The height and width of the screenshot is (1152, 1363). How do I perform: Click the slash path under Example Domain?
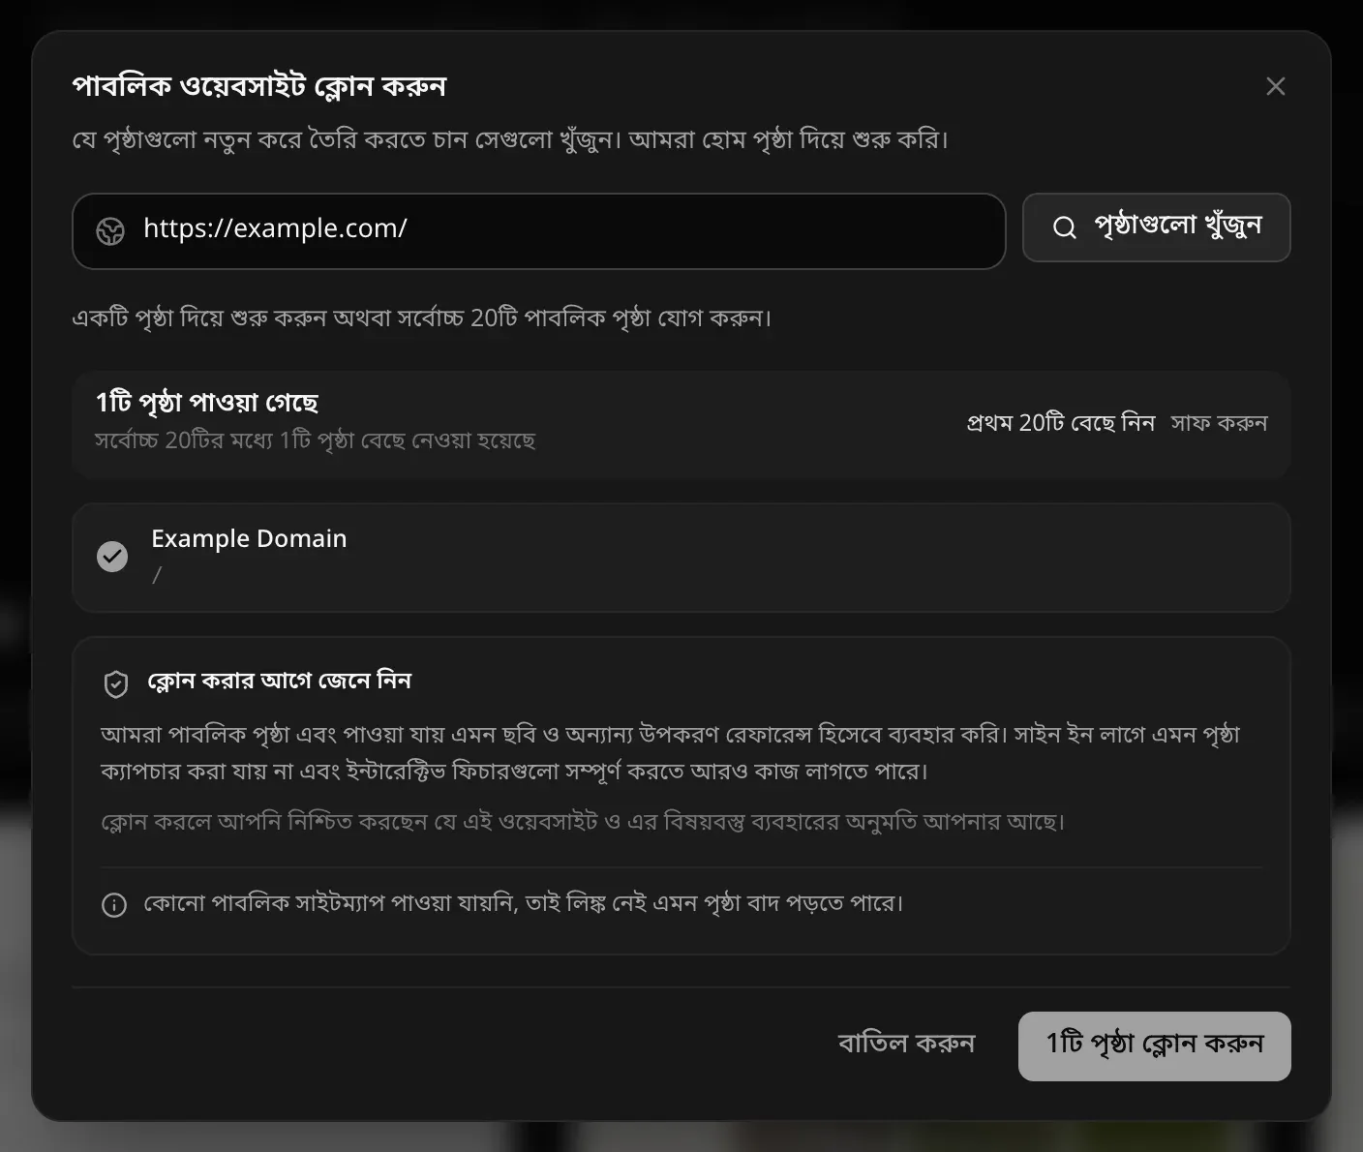pos(157,575)
